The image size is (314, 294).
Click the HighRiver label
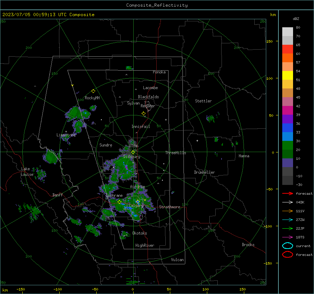pos(145,245)
